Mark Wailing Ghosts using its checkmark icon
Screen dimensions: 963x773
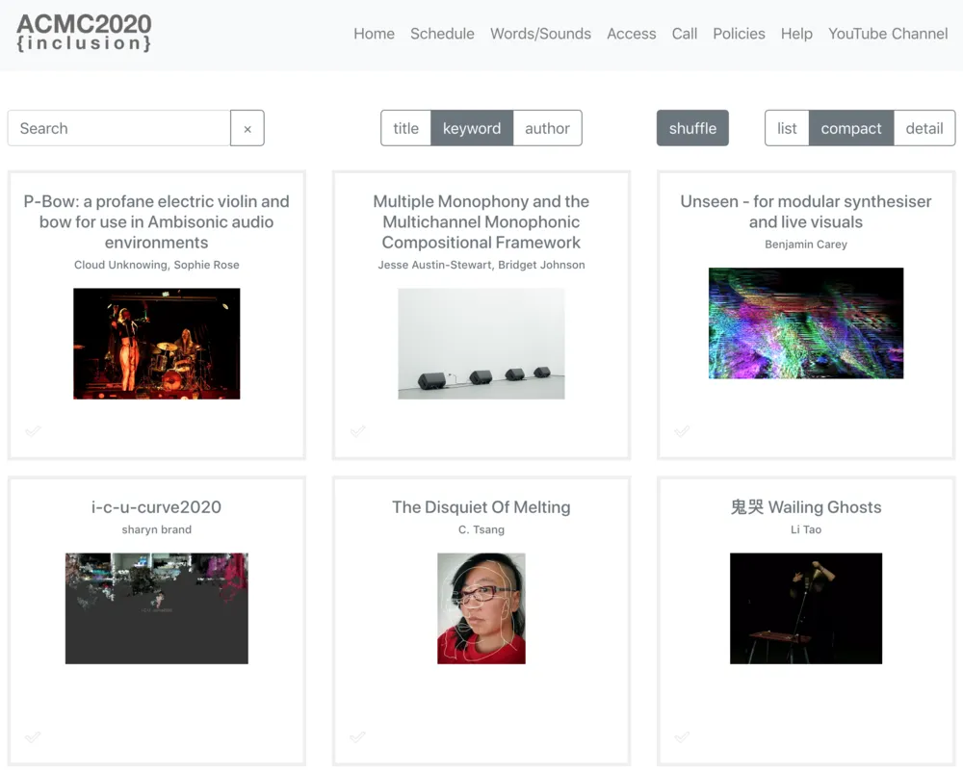coord(681,737)
